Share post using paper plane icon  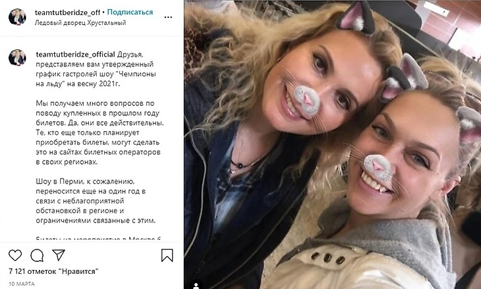pyautogui.click(x=58, y=255)
